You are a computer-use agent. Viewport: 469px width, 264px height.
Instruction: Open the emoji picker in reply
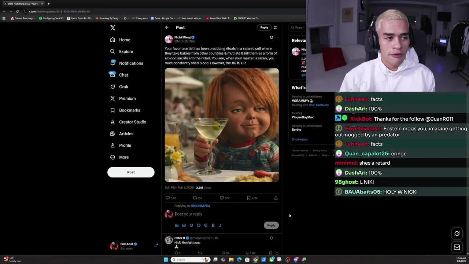[199, 225]
